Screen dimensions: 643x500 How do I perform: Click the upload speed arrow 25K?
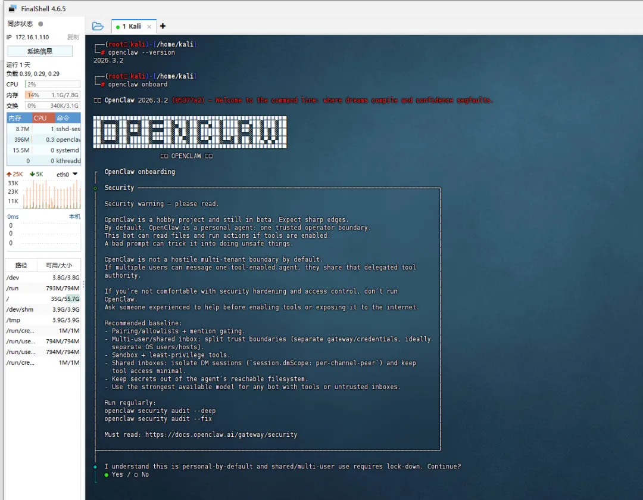click(14, 175)
